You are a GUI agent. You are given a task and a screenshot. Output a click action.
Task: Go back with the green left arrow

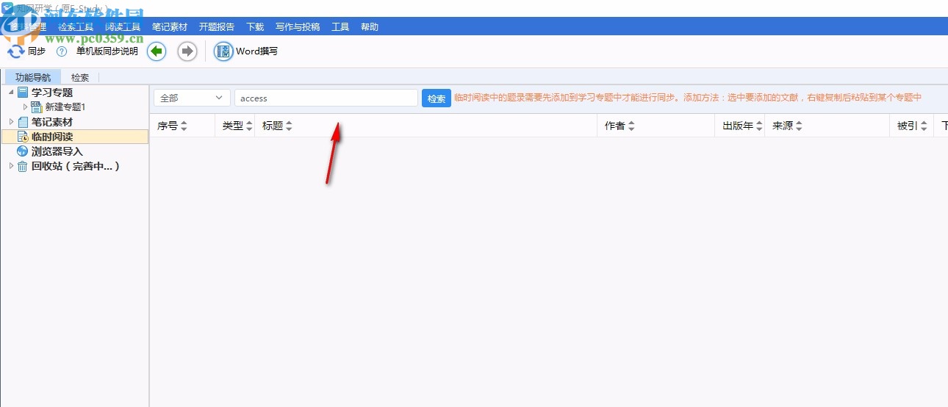(157, 51)
